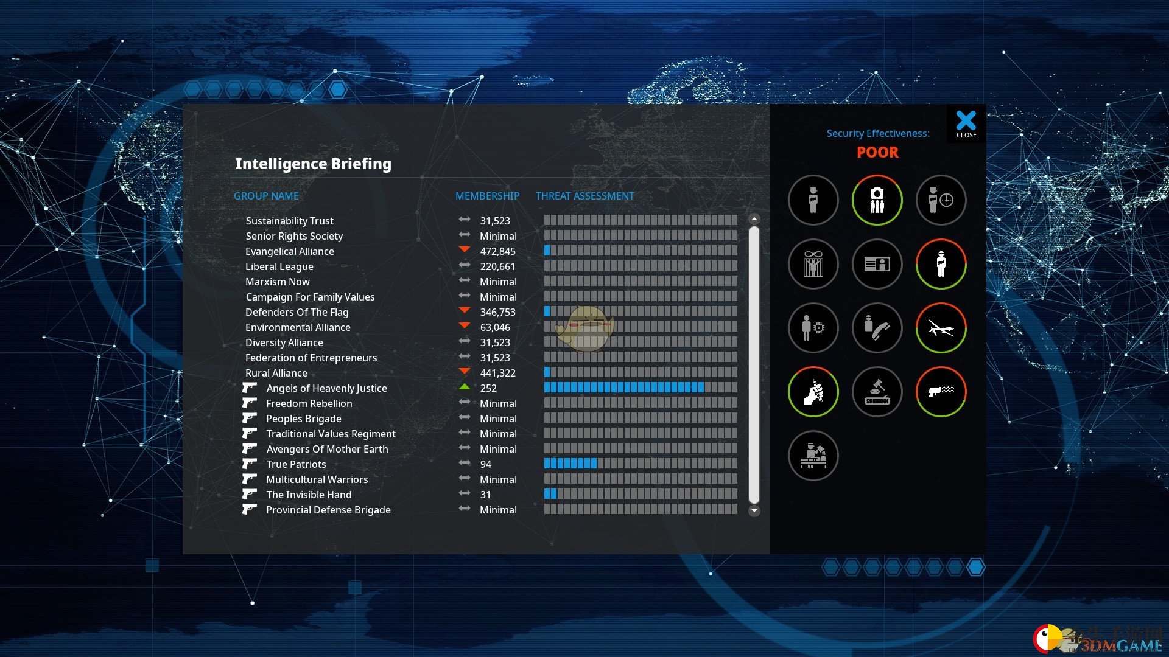Image resolution: width=1169 pixels, height=657 pixels.
Task: Select Campaign For Family Values row
Action: pos(490,297)
